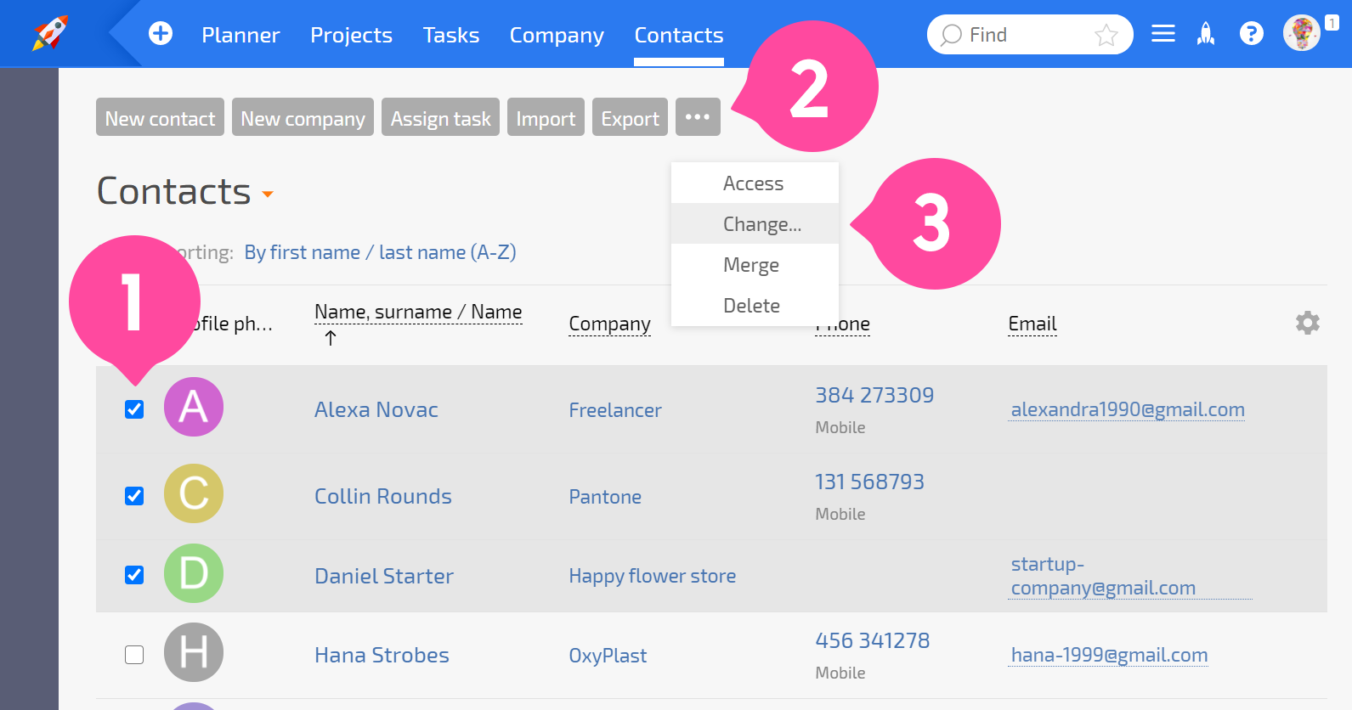
Task: Open table settings gear icon
Action: [x=1307, y=323]
